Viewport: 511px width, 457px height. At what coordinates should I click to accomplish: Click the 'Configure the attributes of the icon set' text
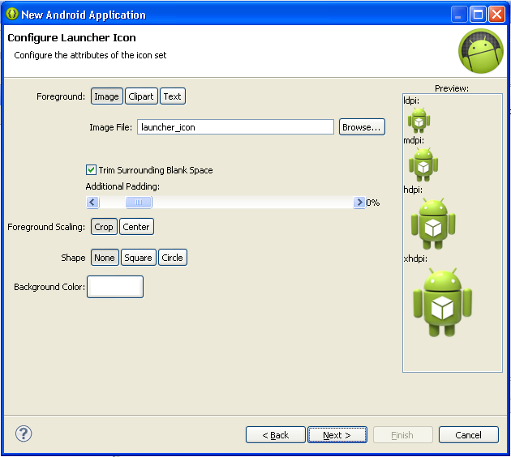click(x=90, y=55)
